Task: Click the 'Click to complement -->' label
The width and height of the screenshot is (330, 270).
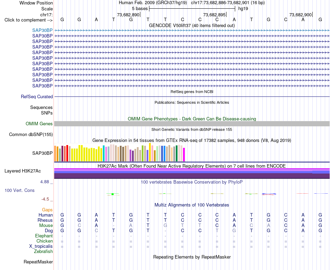Action: pyautogui.click(x=28, y=20)
